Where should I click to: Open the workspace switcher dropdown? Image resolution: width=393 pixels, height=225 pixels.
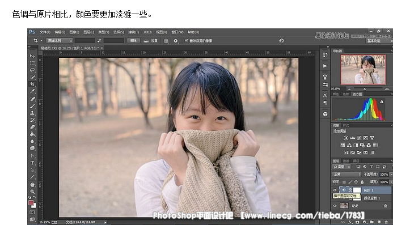379,41
